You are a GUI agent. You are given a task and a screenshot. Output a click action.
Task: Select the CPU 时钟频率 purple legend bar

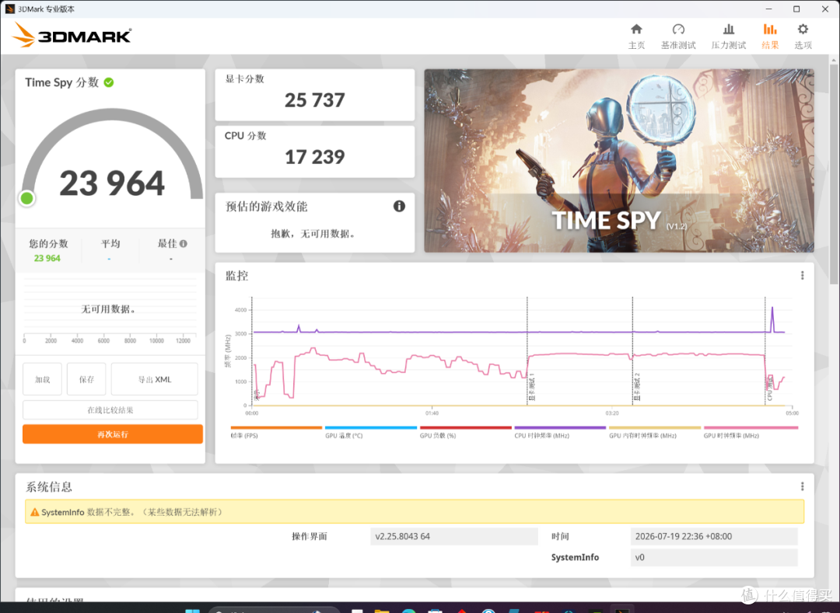coord(560,427)
